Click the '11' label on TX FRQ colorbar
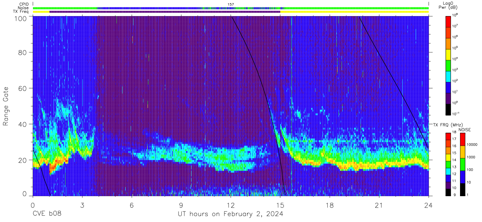 point(454,181)
